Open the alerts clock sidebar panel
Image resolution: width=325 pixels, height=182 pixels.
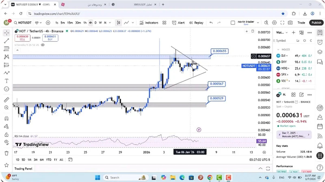coord(320,42)
